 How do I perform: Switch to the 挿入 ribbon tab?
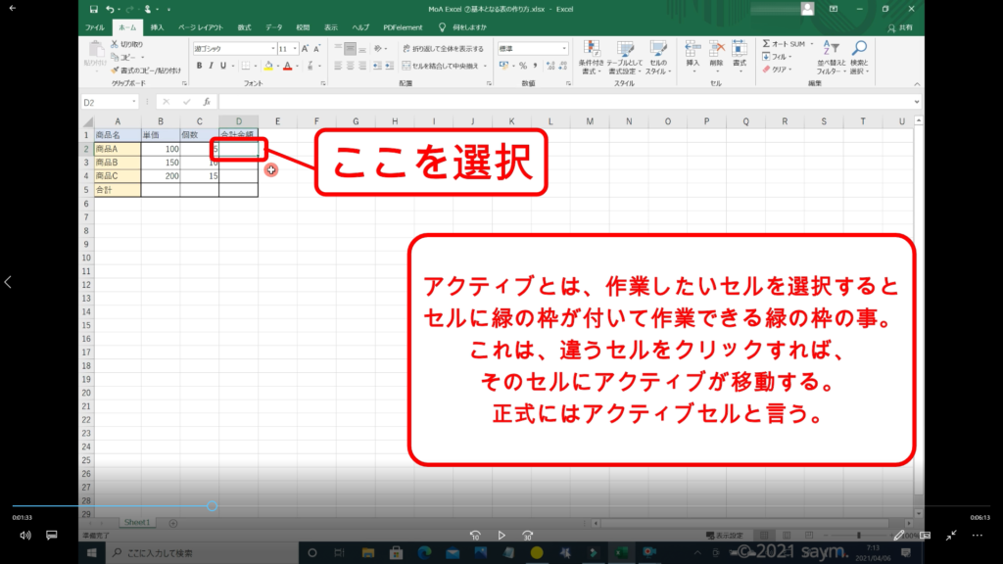(x=157, y=28)
